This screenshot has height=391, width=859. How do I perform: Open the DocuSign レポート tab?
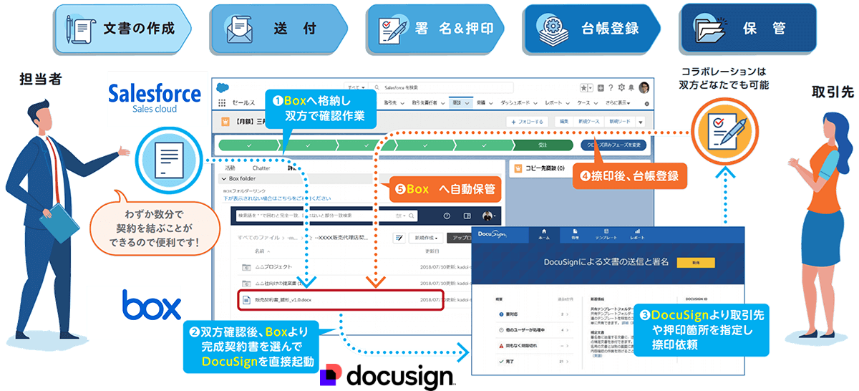tap(637, 235)
